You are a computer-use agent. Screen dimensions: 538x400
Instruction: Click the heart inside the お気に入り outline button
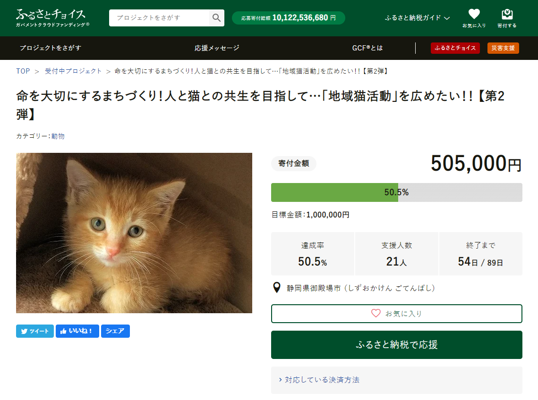pyautogui.click(x=376, y=314)
